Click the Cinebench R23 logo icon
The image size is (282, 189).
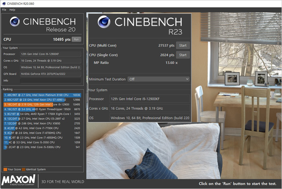(104, 22)
